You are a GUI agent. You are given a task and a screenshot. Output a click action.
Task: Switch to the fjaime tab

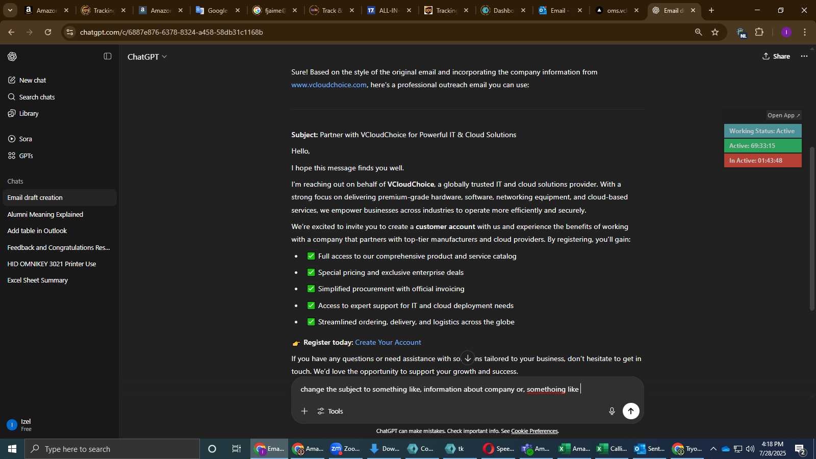click(275, 10)
